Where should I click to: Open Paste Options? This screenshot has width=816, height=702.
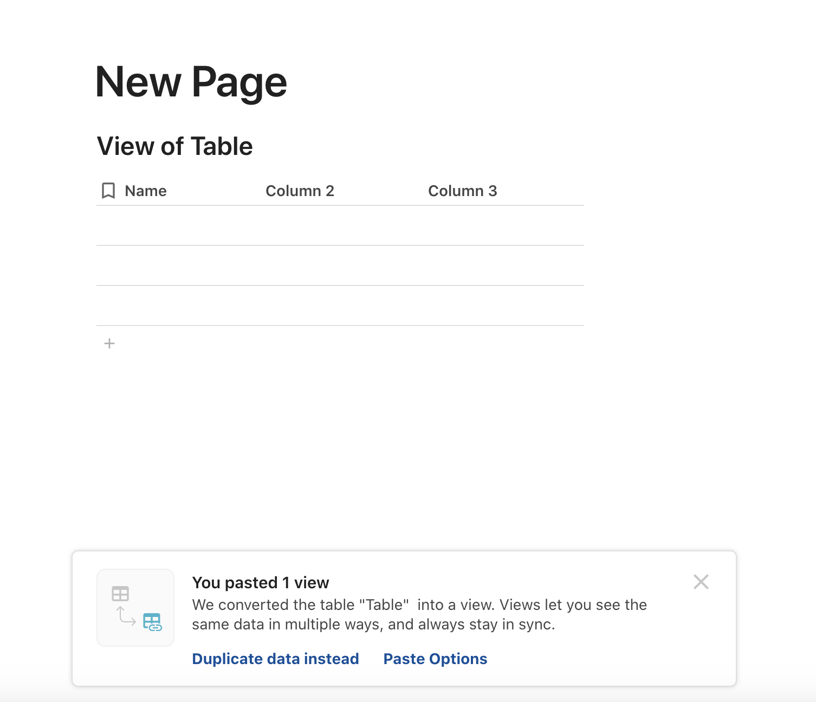point(435,659)
